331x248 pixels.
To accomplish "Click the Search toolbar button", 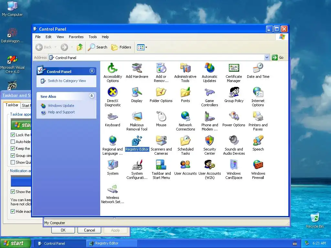I will click(x=98, y=47).
